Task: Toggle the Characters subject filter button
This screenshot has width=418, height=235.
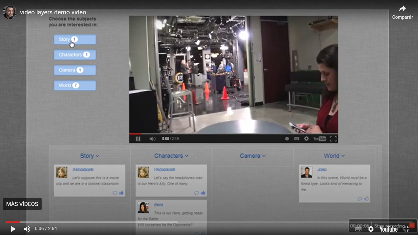Action: (x=75, y=55)
